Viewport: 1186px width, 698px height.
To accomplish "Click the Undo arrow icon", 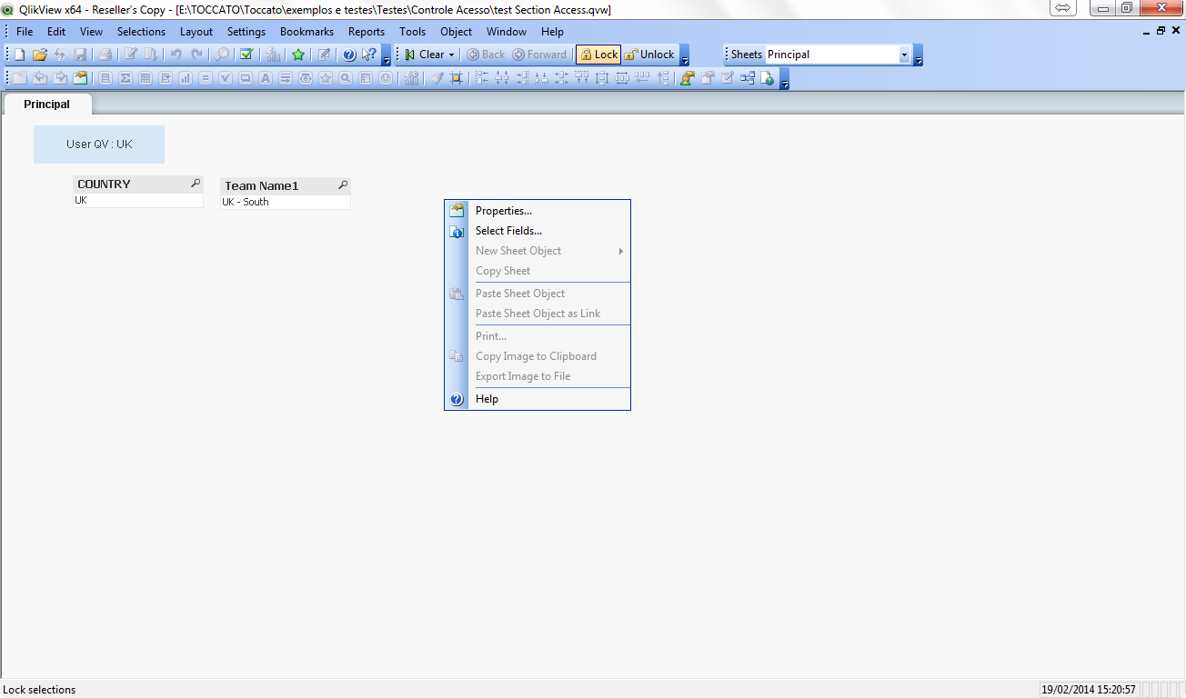I will pos(176,55).
